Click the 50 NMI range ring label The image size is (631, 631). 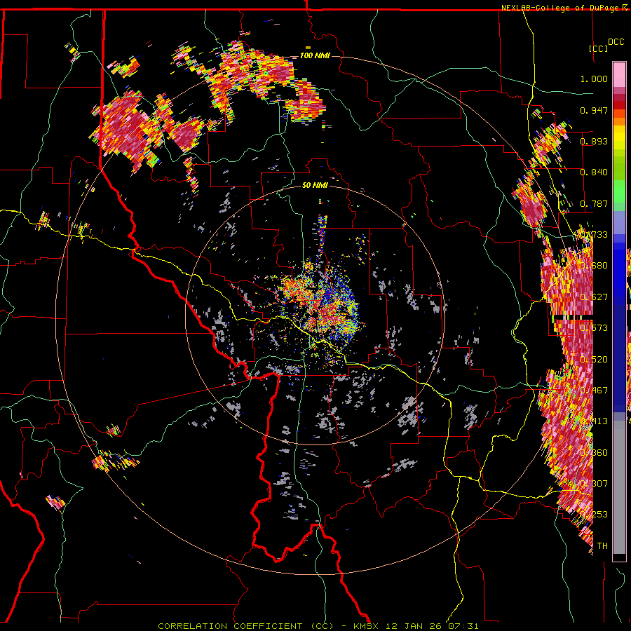coord(315,185)
